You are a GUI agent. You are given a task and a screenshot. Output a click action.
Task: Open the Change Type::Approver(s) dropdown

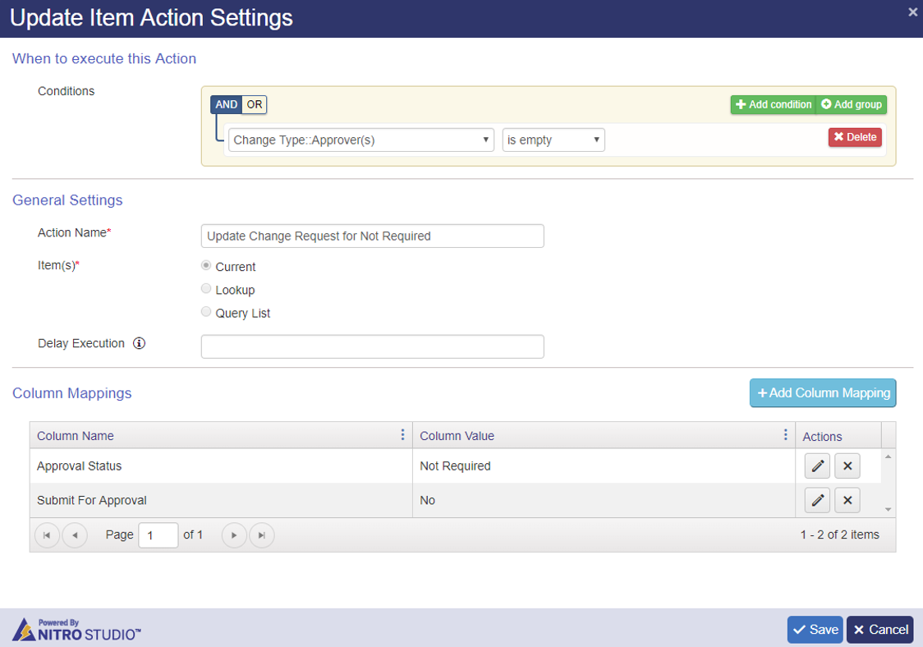361,140
